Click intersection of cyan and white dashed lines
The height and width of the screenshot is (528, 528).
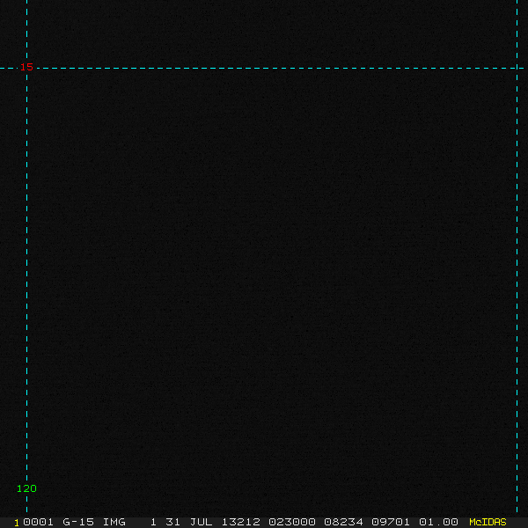pyautogui.click(x=27, y=68)
